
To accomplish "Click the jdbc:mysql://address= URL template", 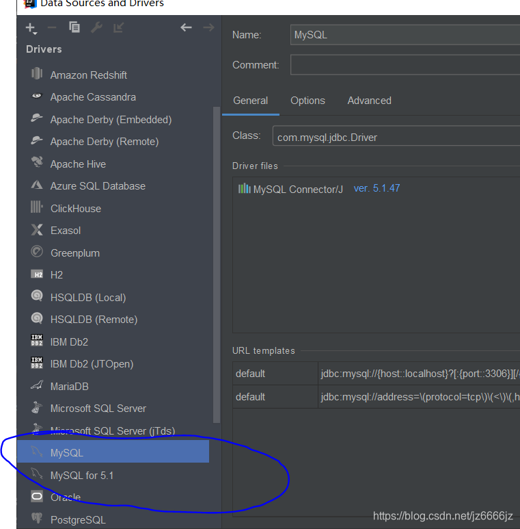I will pos(420,397).
